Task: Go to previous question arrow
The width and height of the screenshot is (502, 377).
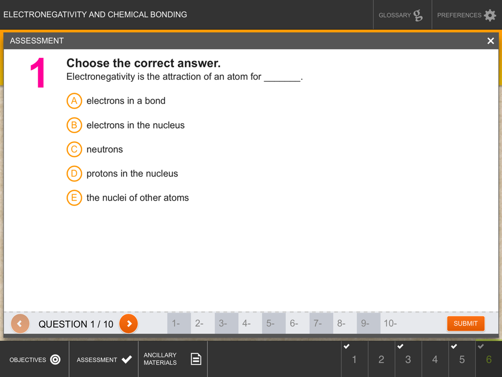Action: (20, 323)
